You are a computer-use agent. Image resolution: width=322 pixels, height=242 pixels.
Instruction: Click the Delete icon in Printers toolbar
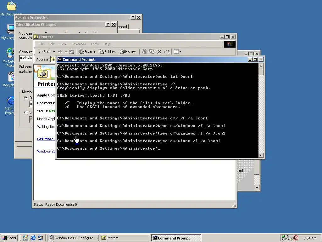(159, 52)
